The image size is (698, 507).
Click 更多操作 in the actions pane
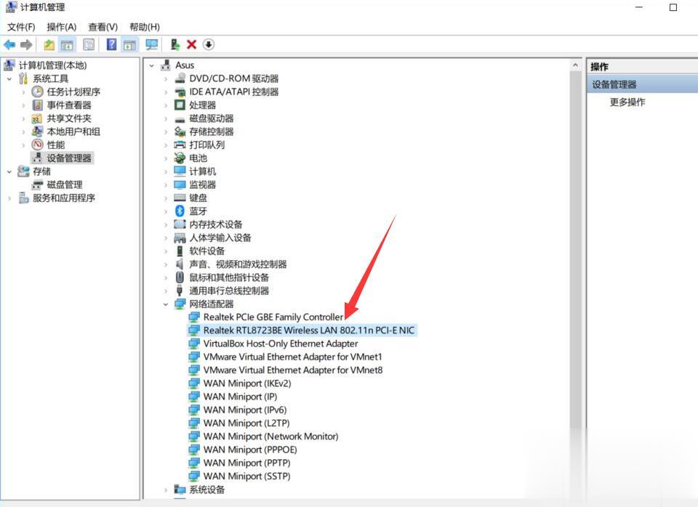[x=627, y=102]
